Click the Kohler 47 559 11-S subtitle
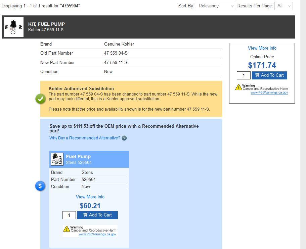 point(46,30)
